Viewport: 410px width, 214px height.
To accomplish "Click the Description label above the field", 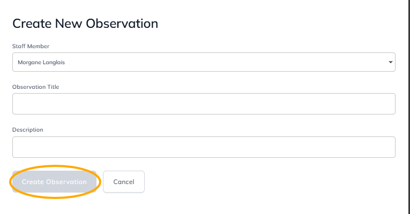I will pyautogui.click(x=28, y=129).
